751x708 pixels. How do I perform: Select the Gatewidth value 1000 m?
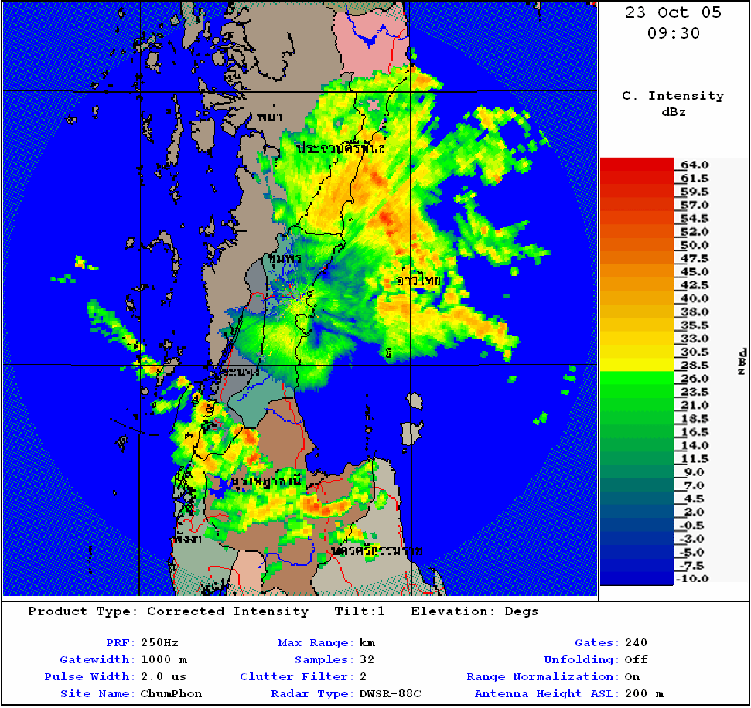(x=164, y=659)
